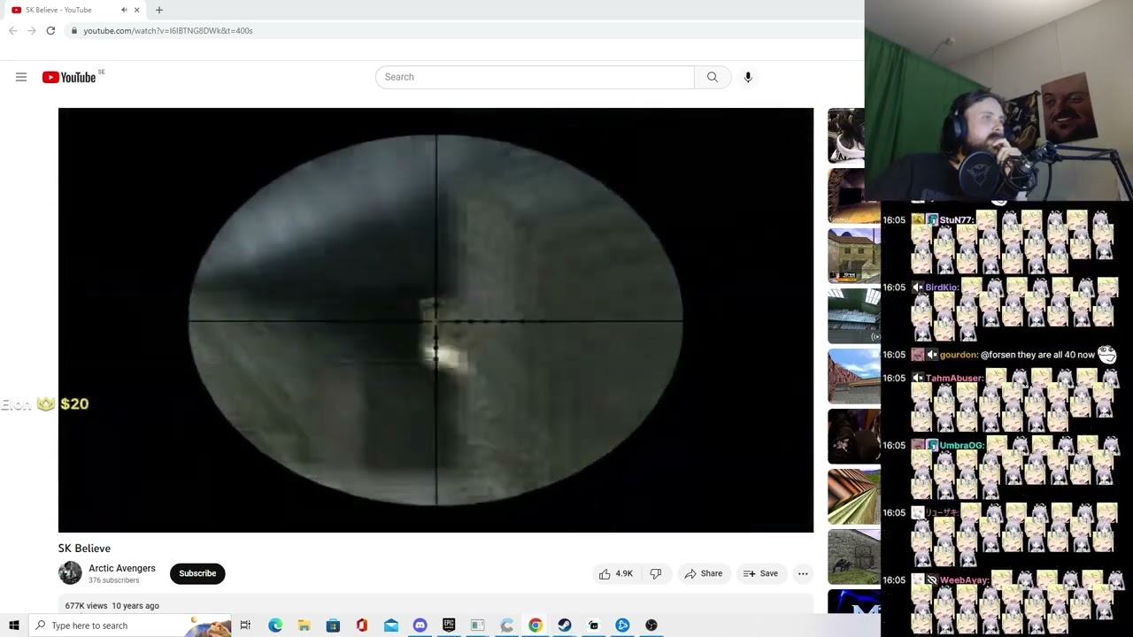Open the seventh recommended video thumbnail
The width and height of the screenshot is (1133, 637).
(x=854, y=496)
